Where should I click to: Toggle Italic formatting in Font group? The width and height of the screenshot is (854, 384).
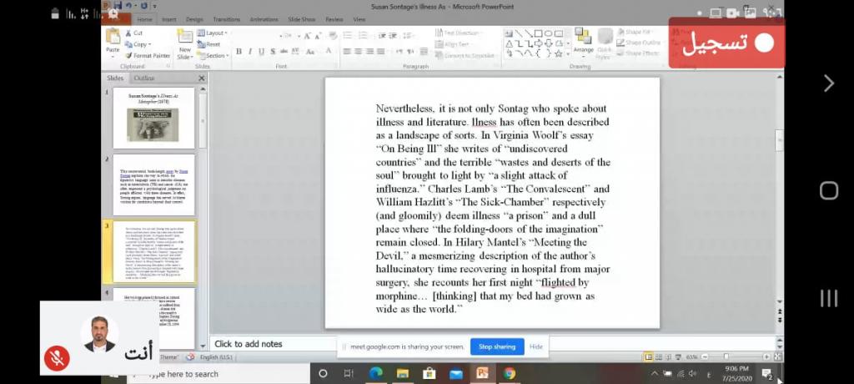(250, 52)
